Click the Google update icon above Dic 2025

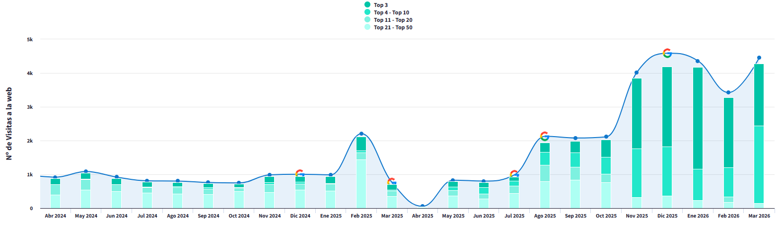(x=667, y=53)
